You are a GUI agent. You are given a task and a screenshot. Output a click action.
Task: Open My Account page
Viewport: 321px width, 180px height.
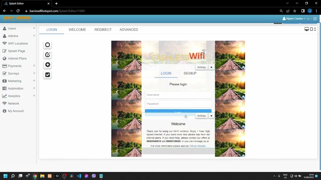click(x=16, y=111)
